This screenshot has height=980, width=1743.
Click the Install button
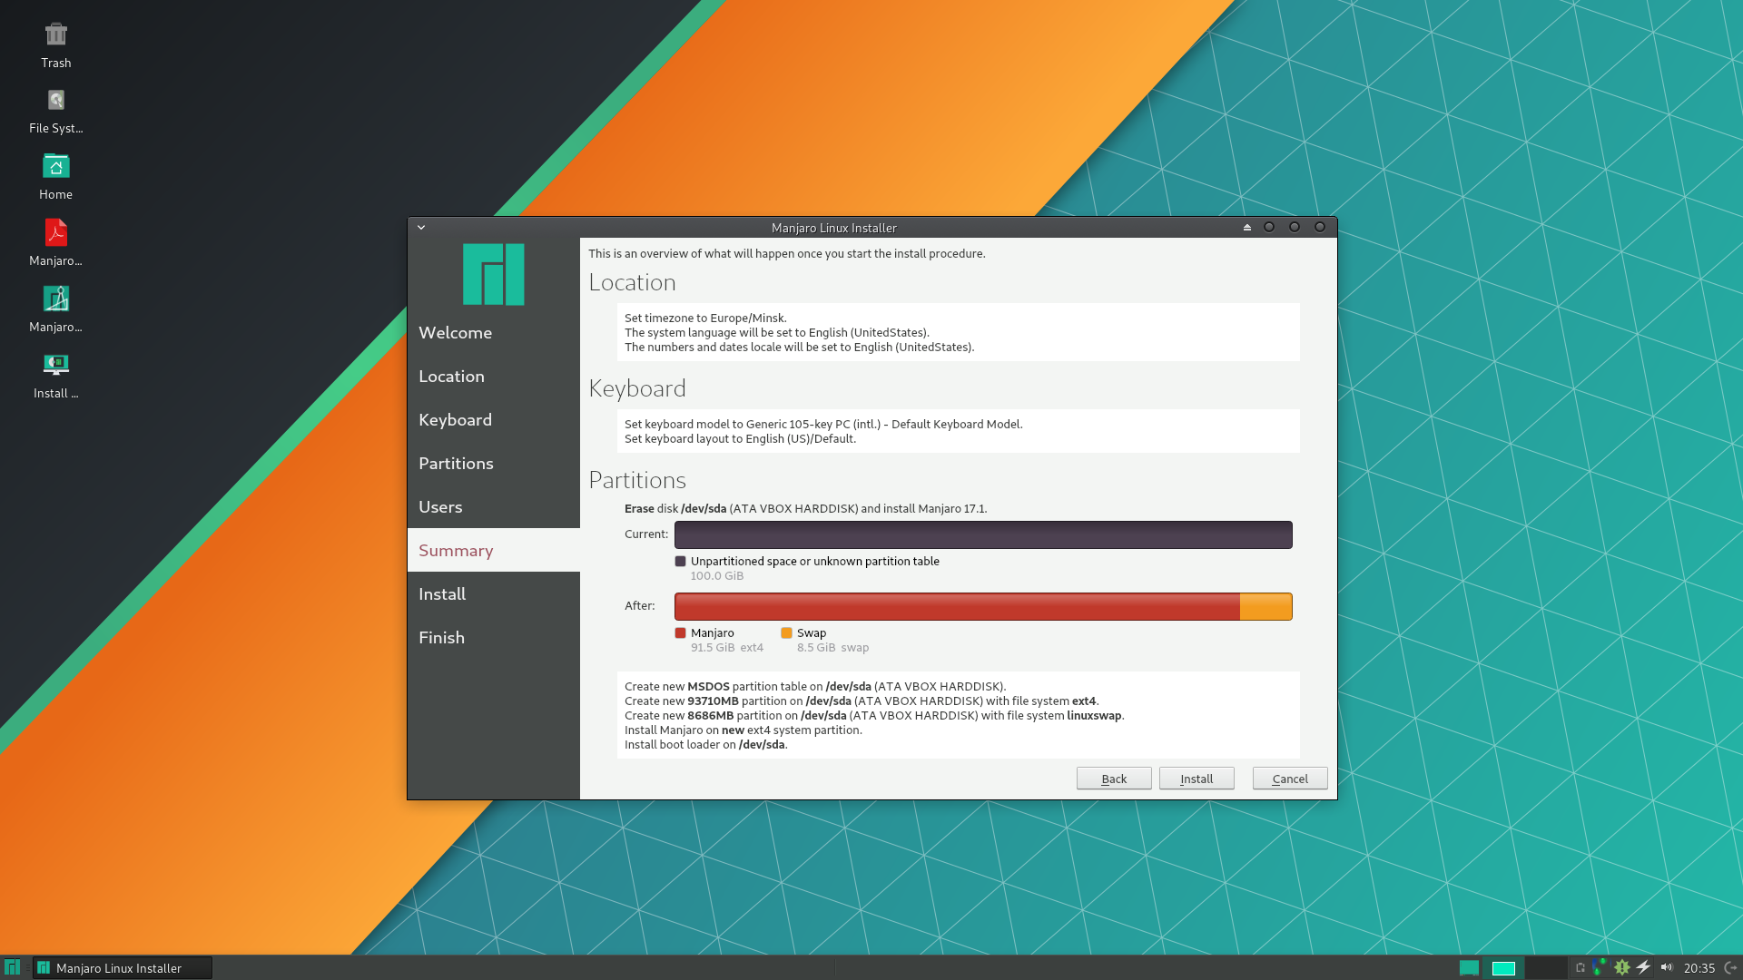pos(1196,779)
